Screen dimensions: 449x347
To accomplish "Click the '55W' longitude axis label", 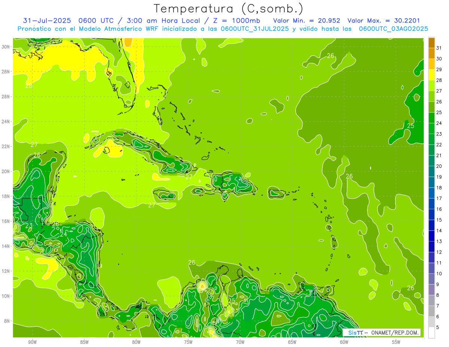I will [x=396, y=342].
